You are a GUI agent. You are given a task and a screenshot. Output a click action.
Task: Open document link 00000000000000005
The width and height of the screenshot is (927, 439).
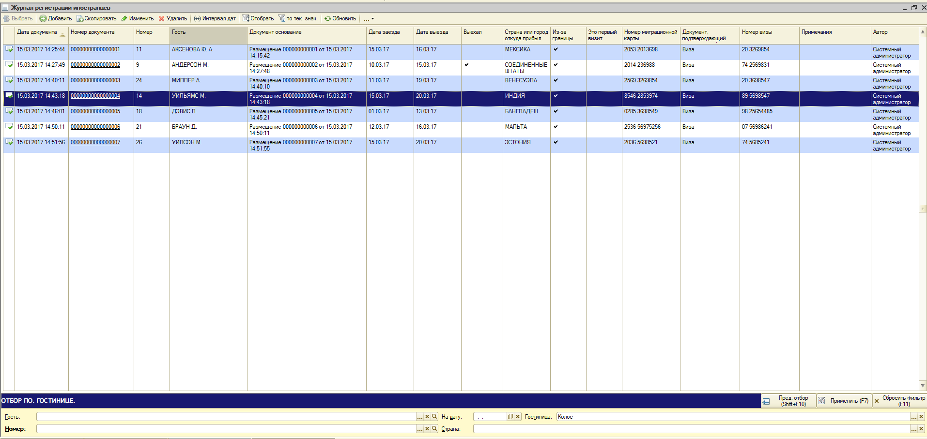(x=95, y=111)
